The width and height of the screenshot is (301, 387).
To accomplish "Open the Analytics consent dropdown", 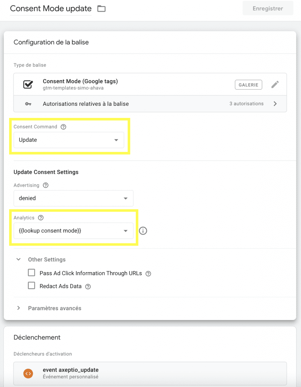I will [73, 231].
